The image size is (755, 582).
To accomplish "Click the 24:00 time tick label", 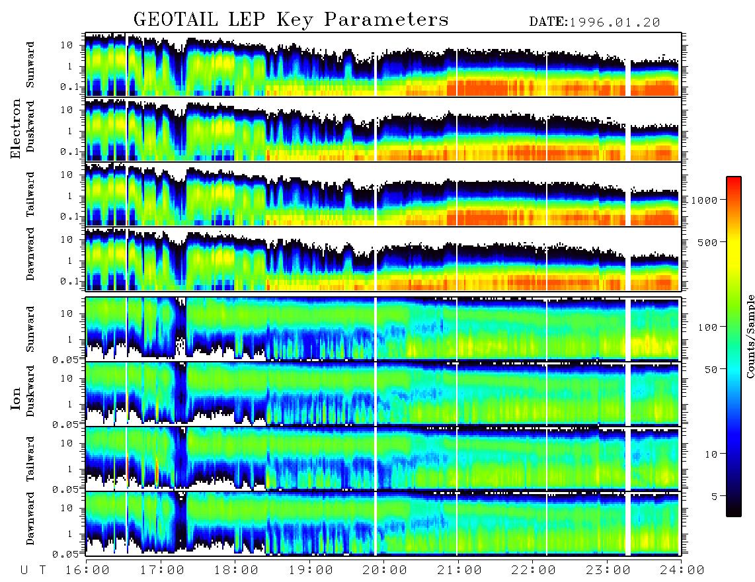I will tap(682, 571).
